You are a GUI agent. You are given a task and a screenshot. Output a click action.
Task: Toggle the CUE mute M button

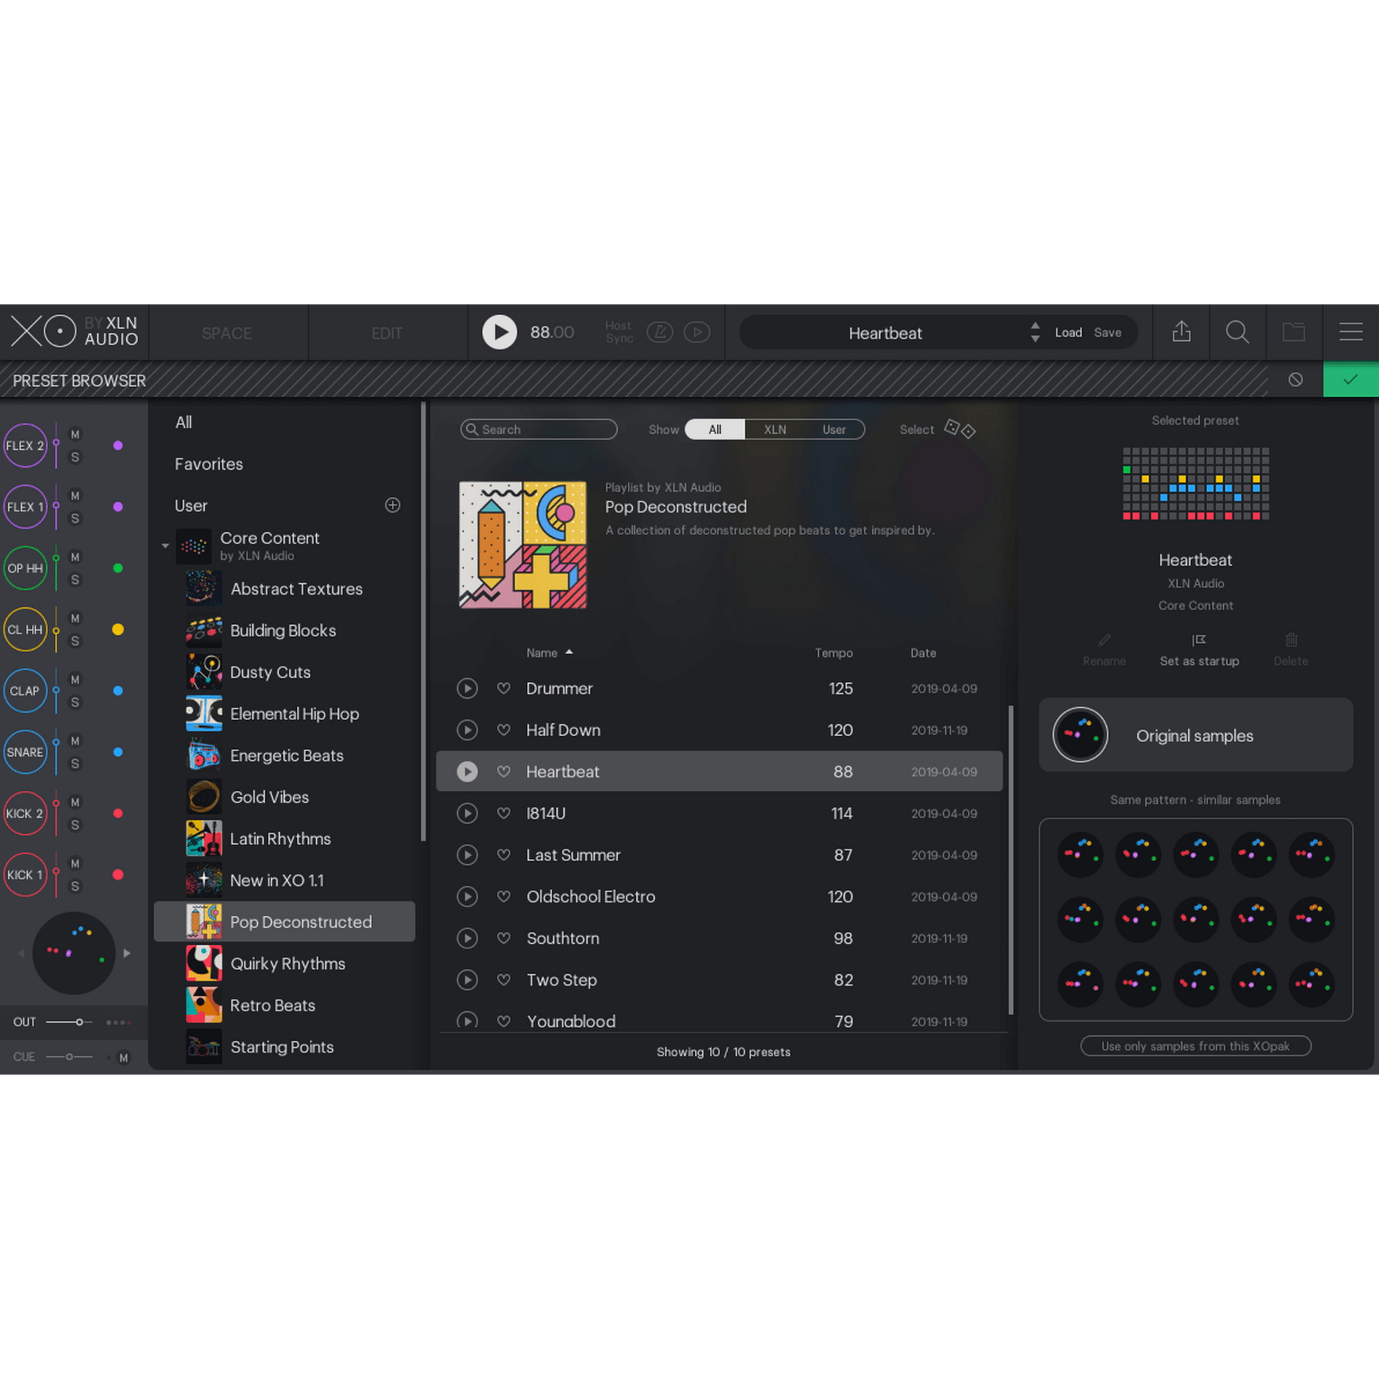coord(123,1057)
